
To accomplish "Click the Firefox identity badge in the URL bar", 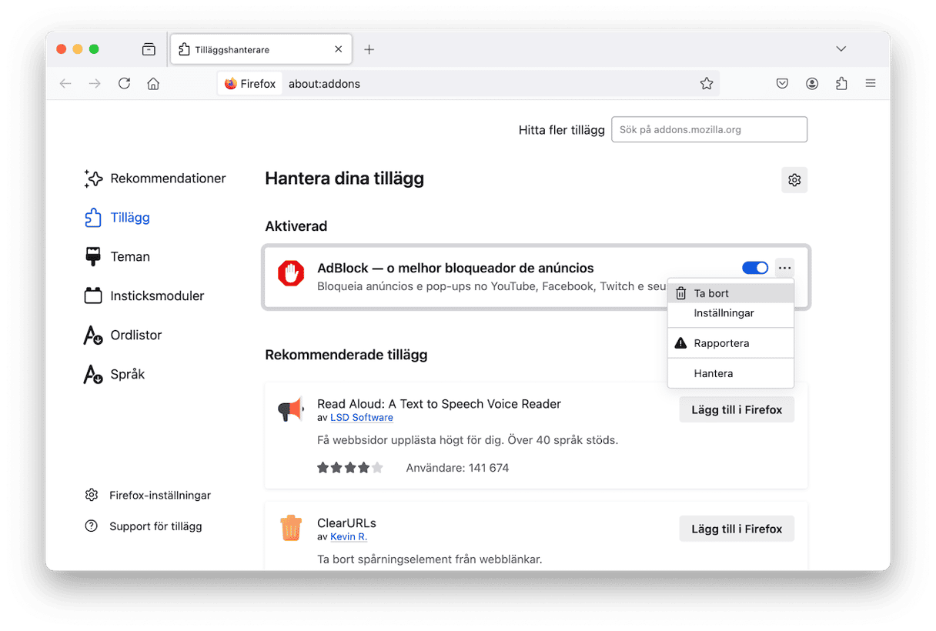I will pyautogui.click(x=250, y=84).
